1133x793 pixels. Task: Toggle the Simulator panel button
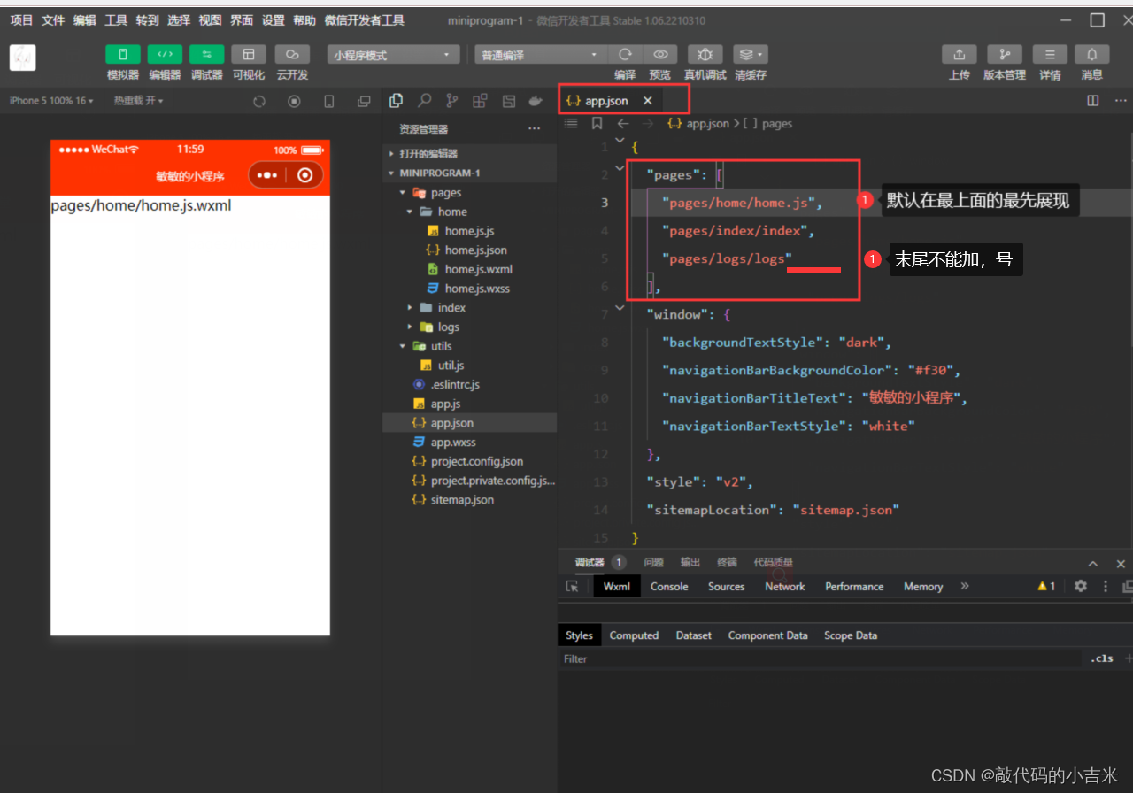tap(123, 55)
